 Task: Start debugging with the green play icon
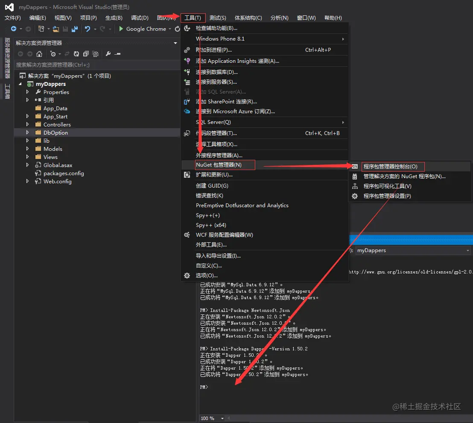tap(121, 29)
